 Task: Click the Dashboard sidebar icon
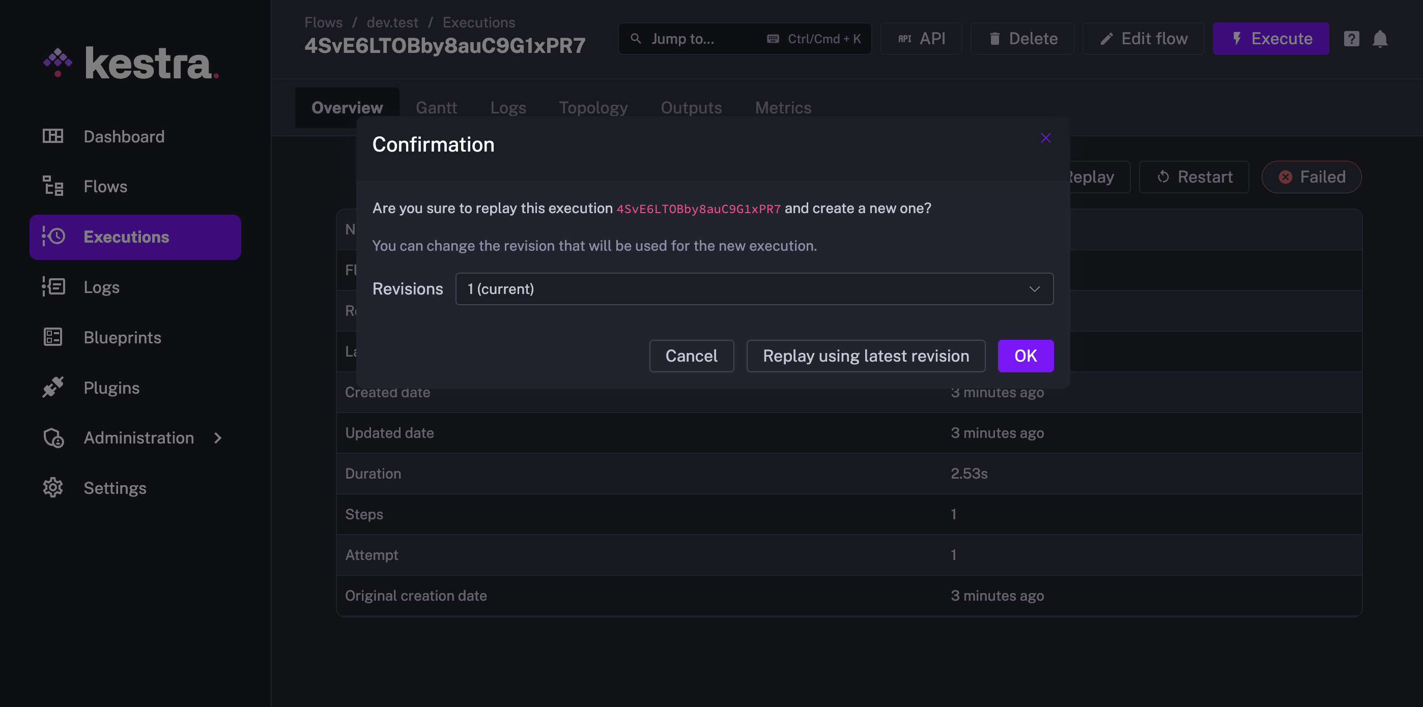(53, 136)
